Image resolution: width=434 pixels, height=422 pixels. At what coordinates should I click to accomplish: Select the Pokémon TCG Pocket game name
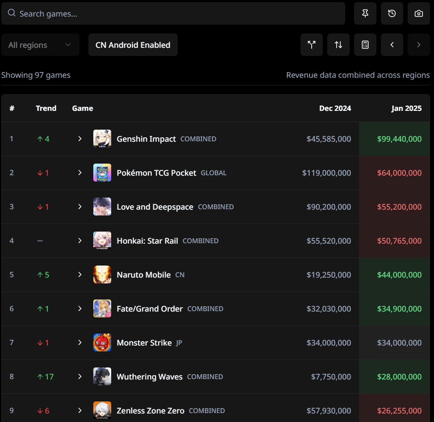pos(156,173)
